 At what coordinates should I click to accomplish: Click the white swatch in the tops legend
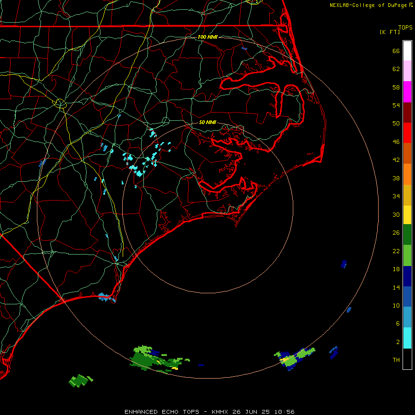tap(407, 51)
